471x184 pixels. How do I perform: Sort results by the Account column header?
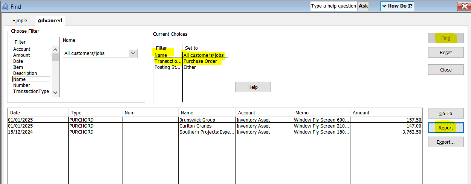tap(264, 113)
